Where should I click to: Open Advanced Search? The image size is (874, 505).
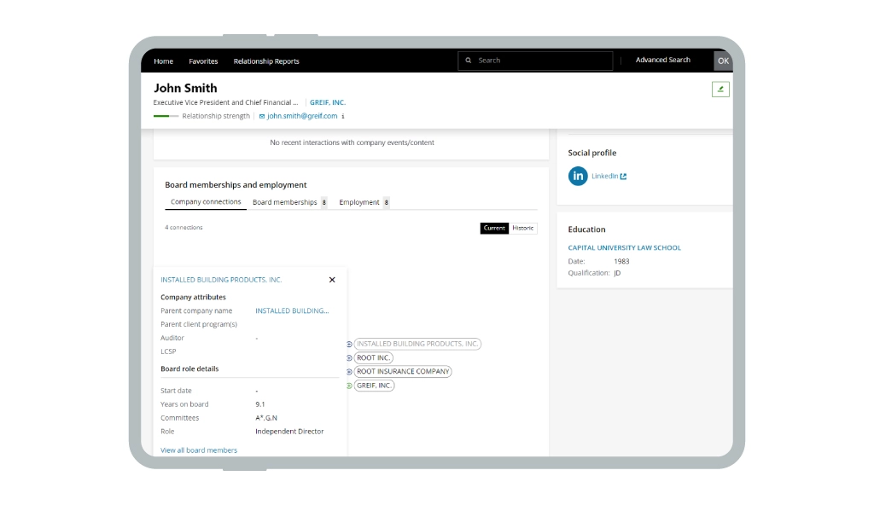[x=662, y=60]
